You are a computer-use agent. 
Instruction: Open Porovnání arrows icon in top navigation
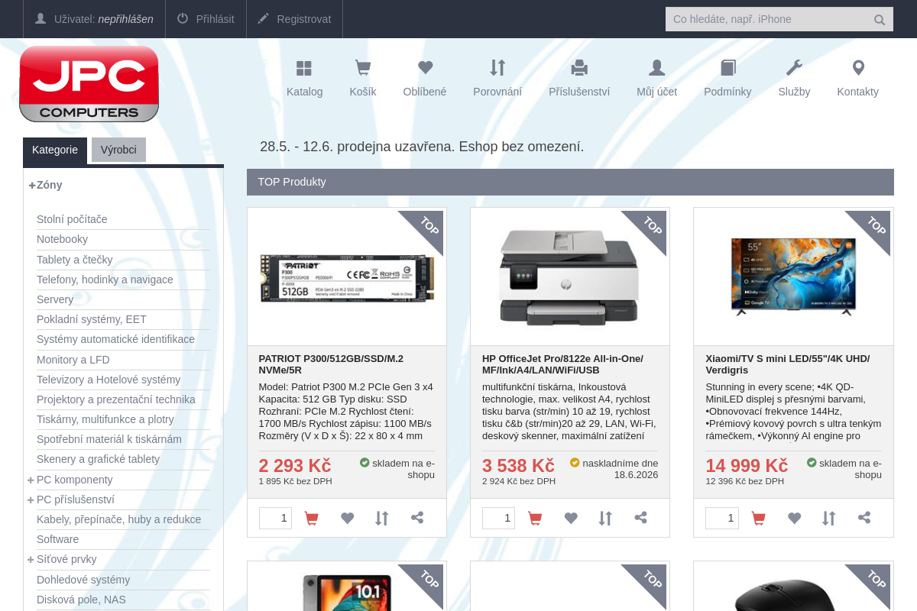tap(497, 68)
